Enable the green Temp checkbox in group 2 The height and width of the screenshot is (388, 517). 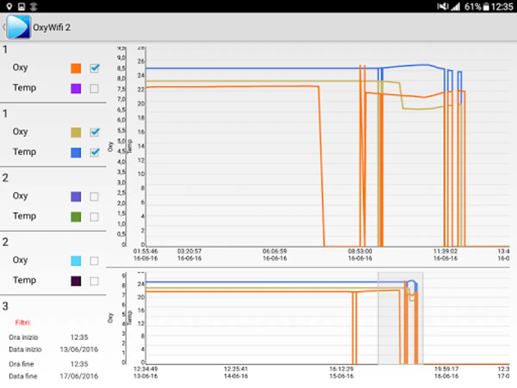(94, 217)
